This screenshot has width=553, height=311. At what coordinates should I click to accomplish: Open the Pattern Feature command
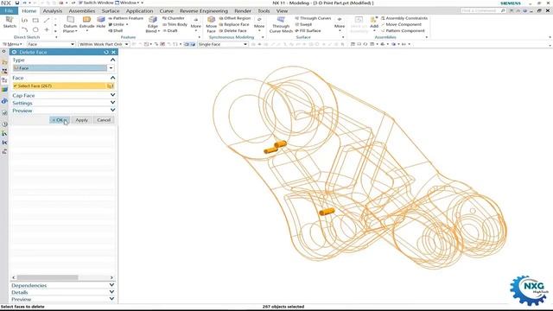(x=126, y=18)
